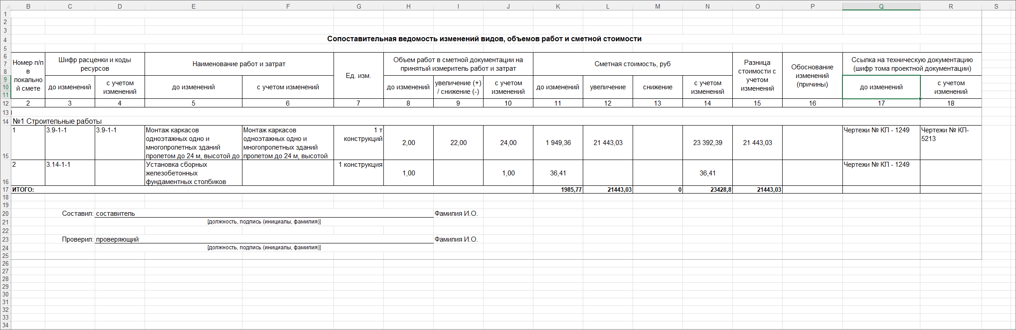The image size is (1016, 330).
Task: Select the 'снижение' subheader cell in column M
Action: (658, 87)
